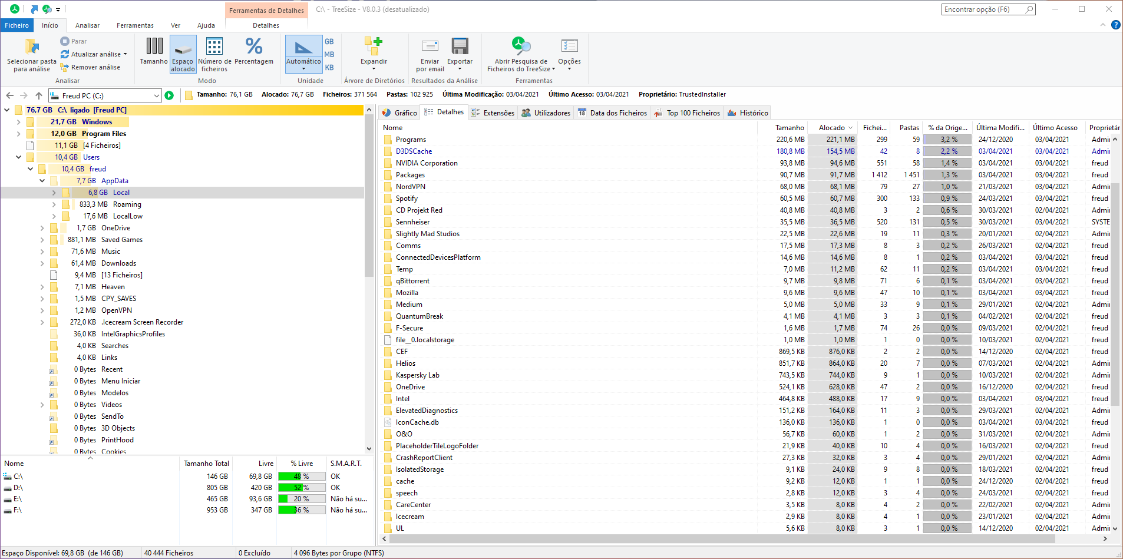Image resolution: width=1123 pixels, height=559 pixels.
Task: Click the E:\ drive free-space bar
Action: (x=302, y=499)
